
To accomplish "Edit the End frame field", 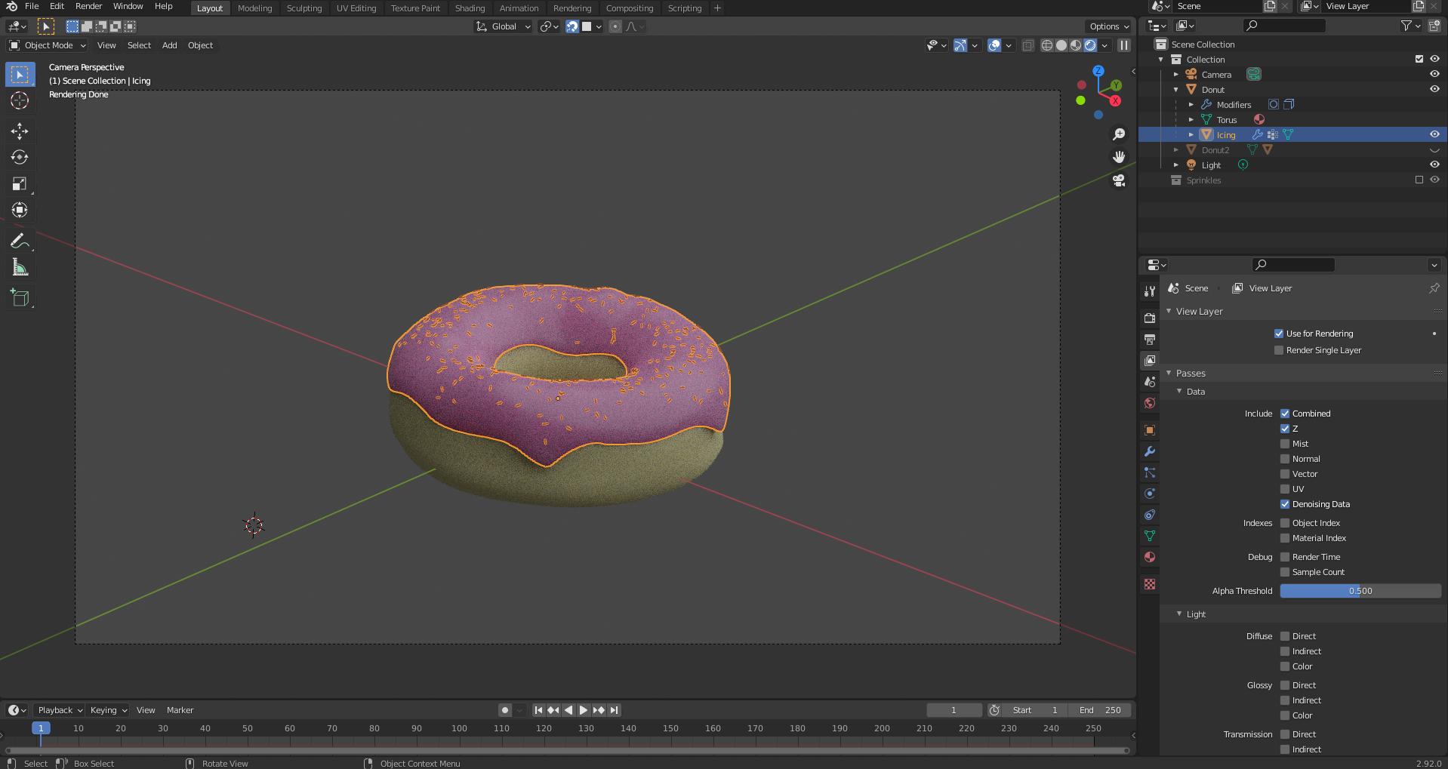I will tap(1100, 710).
